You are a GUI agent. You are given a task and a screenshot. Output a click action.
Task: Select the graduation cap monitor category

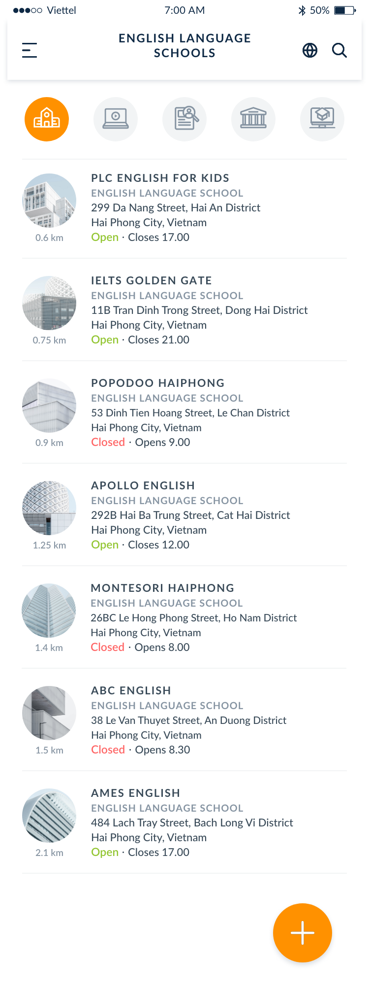[322, 119]
